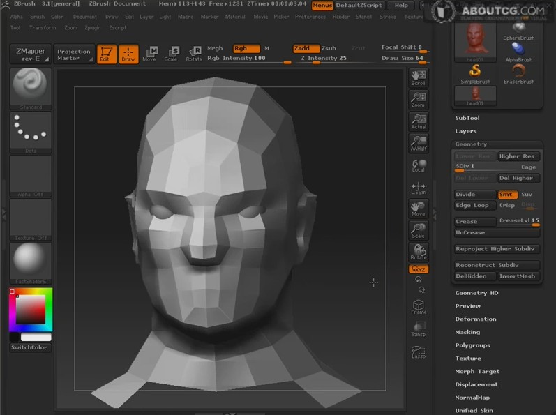
Task: Select the SphereBrush tool
Action: click(x=519, y=31)
